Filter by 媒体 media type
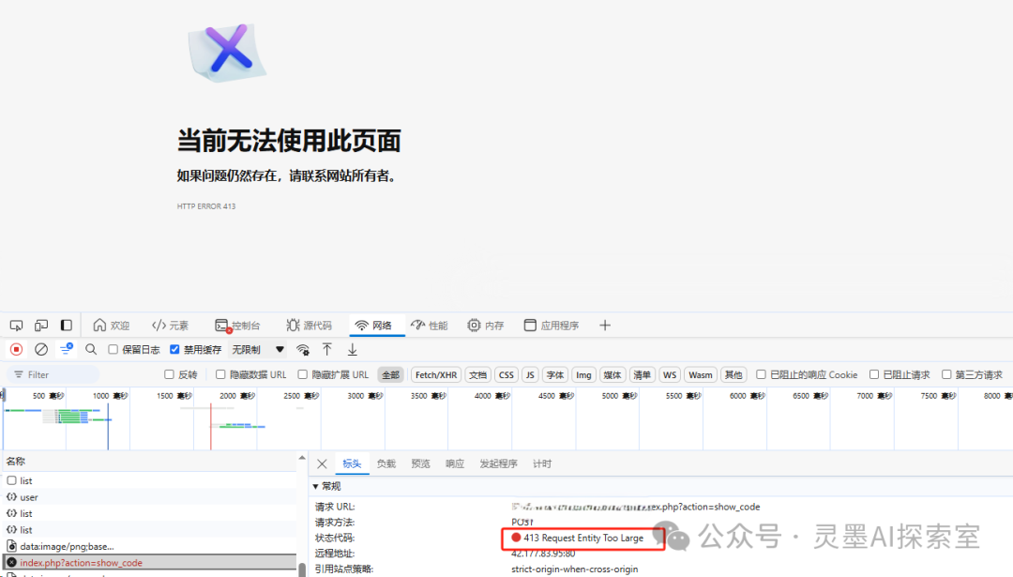The image size is (1013, 577). 612,374
